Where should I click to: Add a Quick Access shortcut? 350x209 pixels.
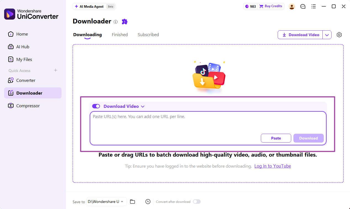pos(55,70)
